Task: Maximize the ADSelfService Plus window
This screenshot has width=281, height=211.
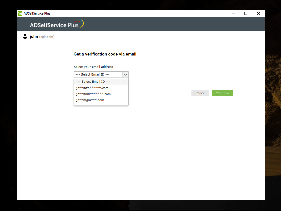Action: point(246,13)
